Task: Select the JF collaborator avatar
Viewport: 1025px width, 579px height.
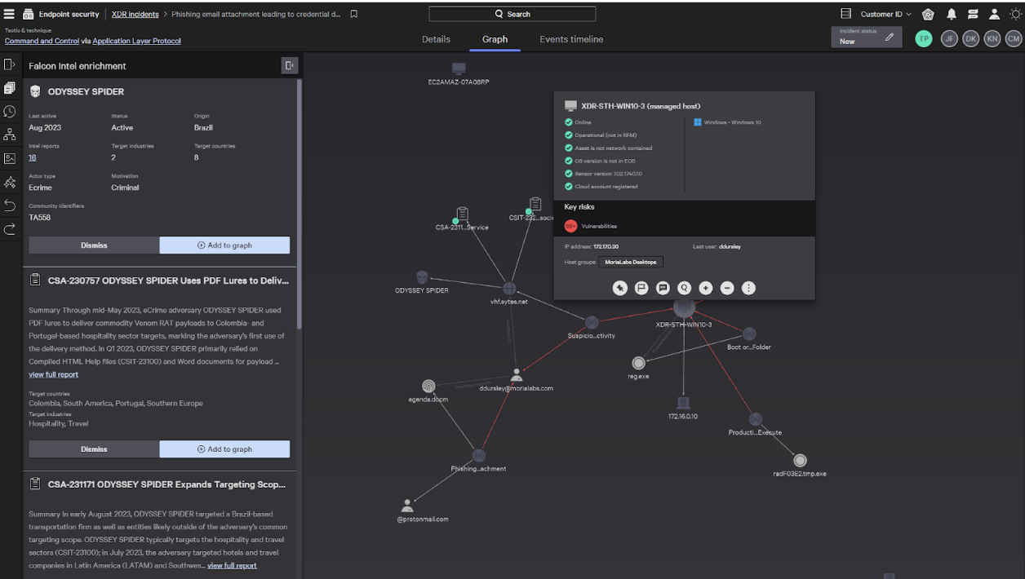Action: point(949,38)
